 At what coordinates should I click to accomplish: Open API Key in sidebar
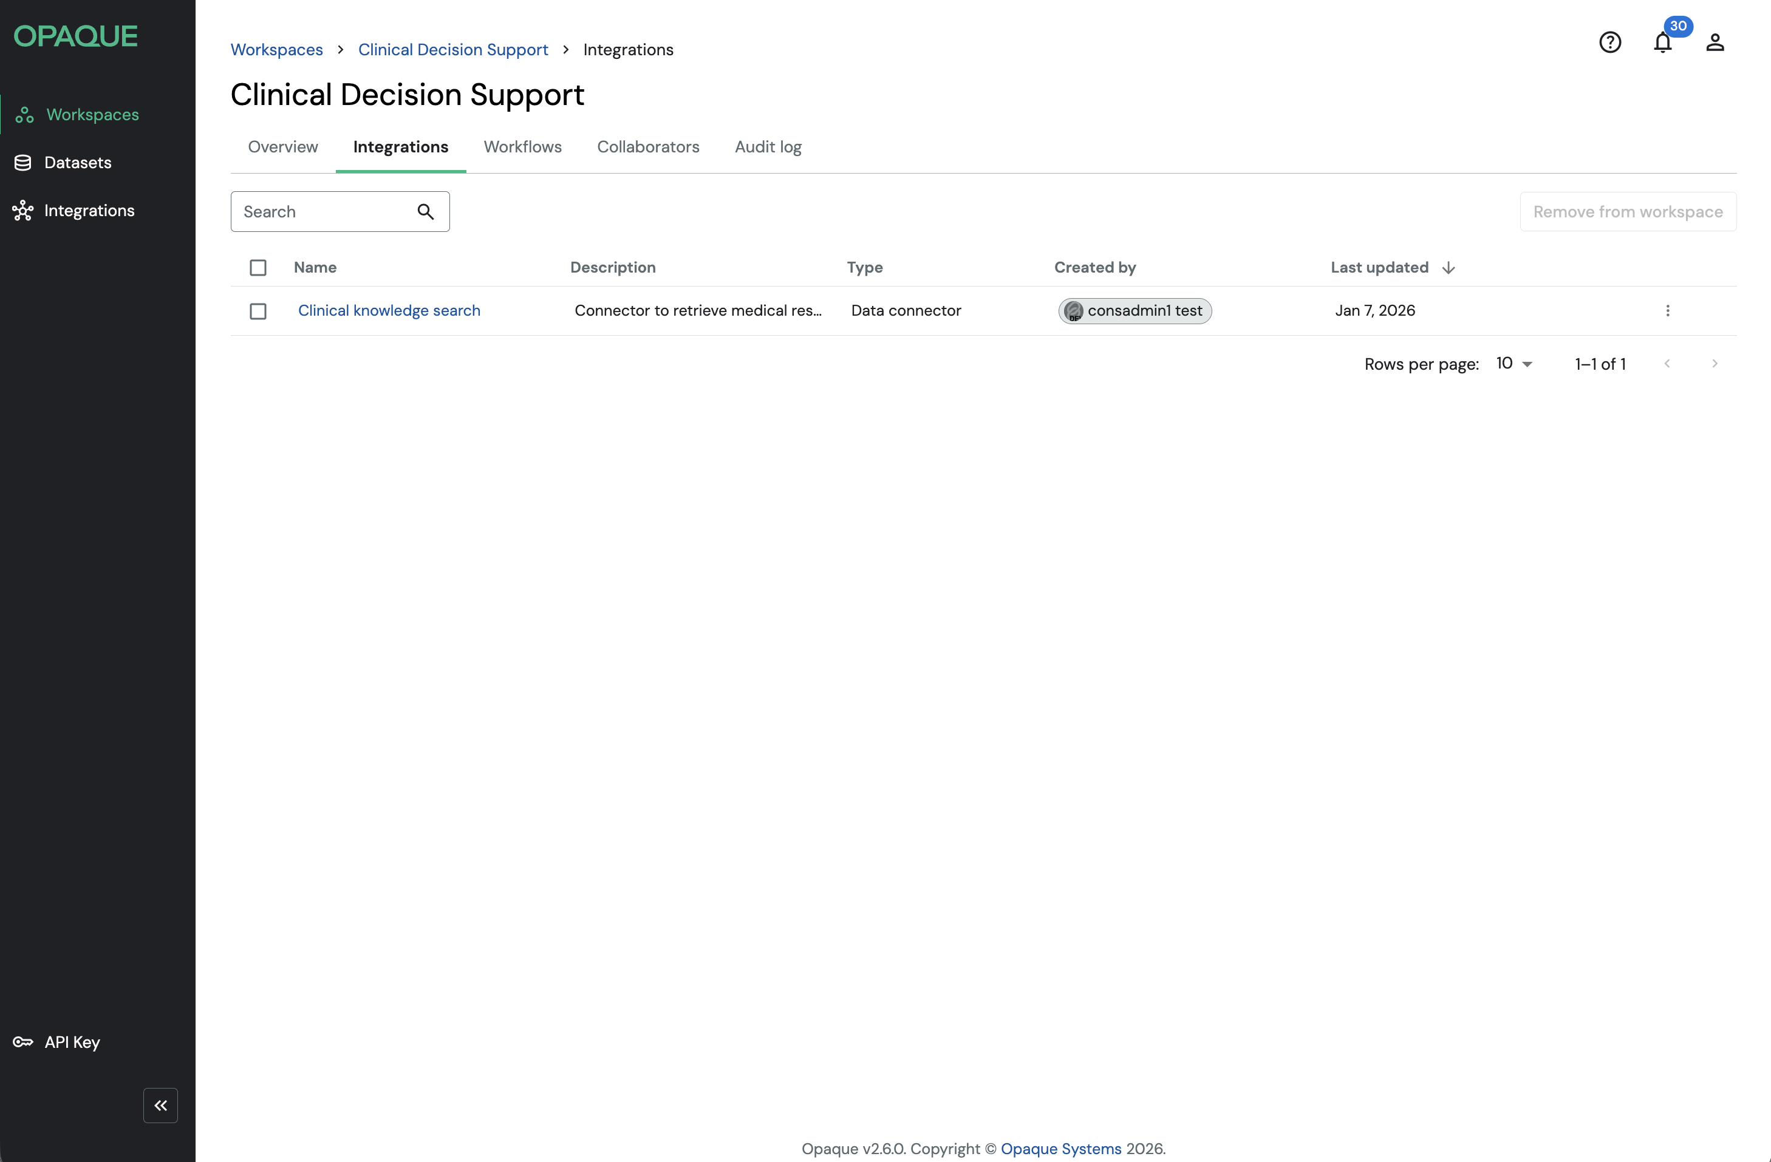click(72, 1042)
